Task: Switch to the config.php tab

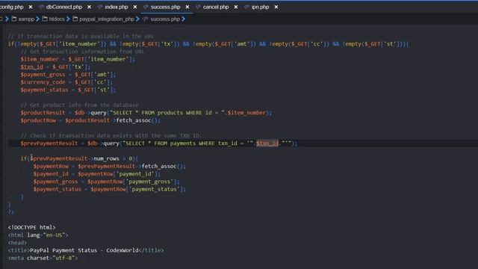Action: click(12, 7)
